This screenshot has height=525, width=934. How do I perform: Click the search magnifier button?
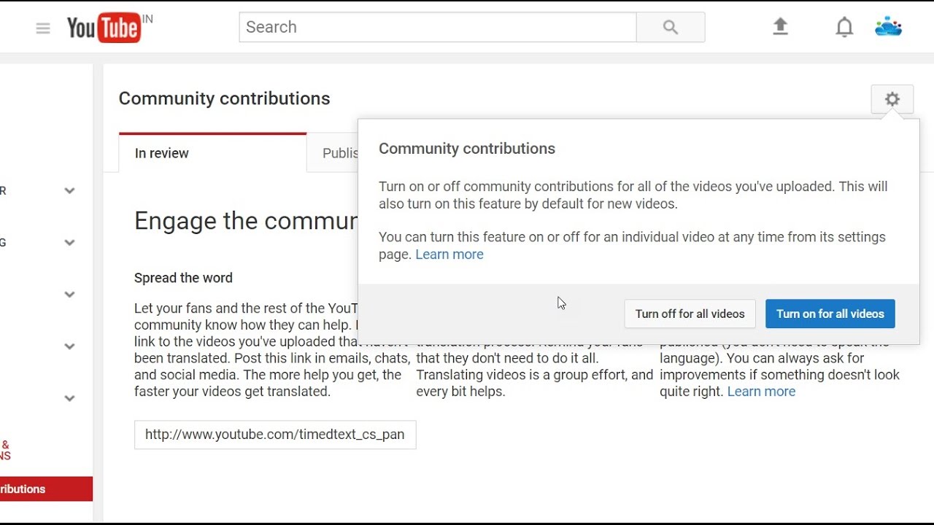pos(671,28)
